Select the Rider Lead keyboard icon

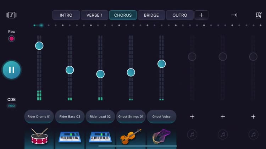pos(100,137)
